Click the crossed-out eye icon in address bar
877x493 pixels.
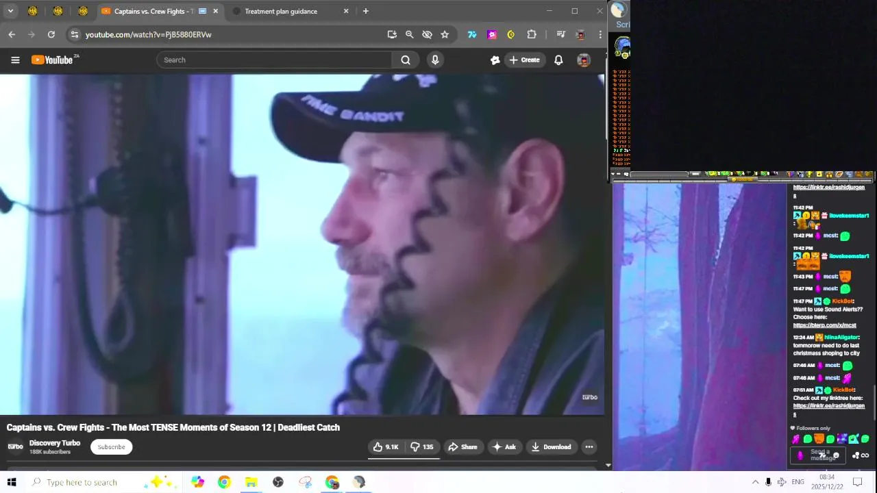point(427,34)
